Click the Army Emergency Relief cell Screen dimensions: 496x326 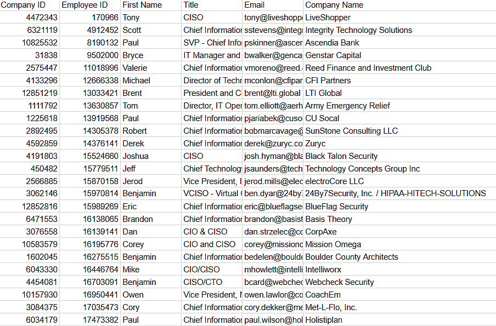pos(347,106)
